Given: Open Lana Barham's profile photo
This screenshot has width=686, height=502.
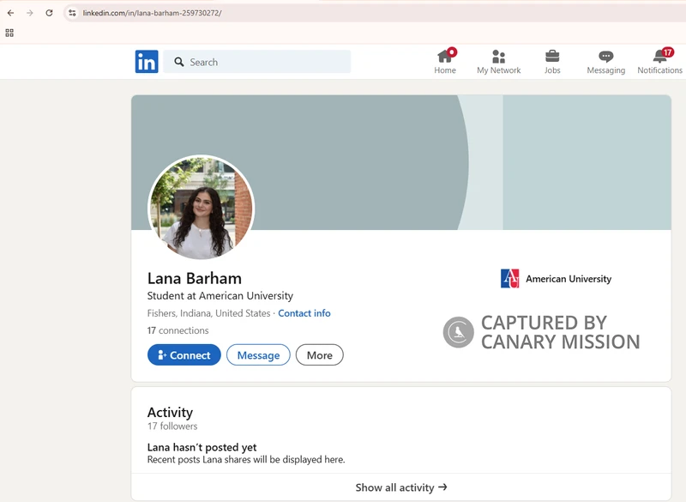Looking at the screenshot, I should 202,207.
